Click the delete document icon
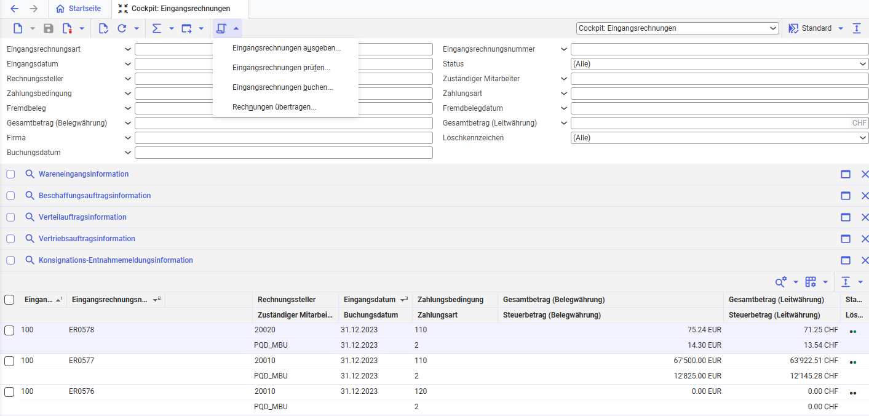869x416 pixels. click(x=67, y=28)
